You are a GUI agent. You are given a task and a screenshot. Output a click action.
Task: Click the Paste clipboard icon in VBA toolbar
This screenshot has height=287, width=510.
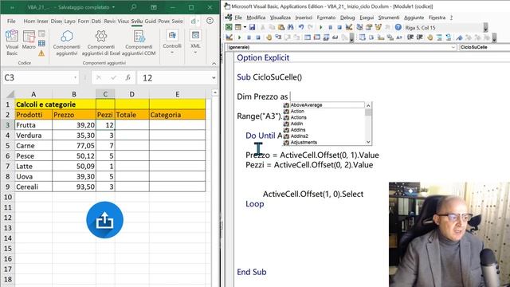(281, 27)
